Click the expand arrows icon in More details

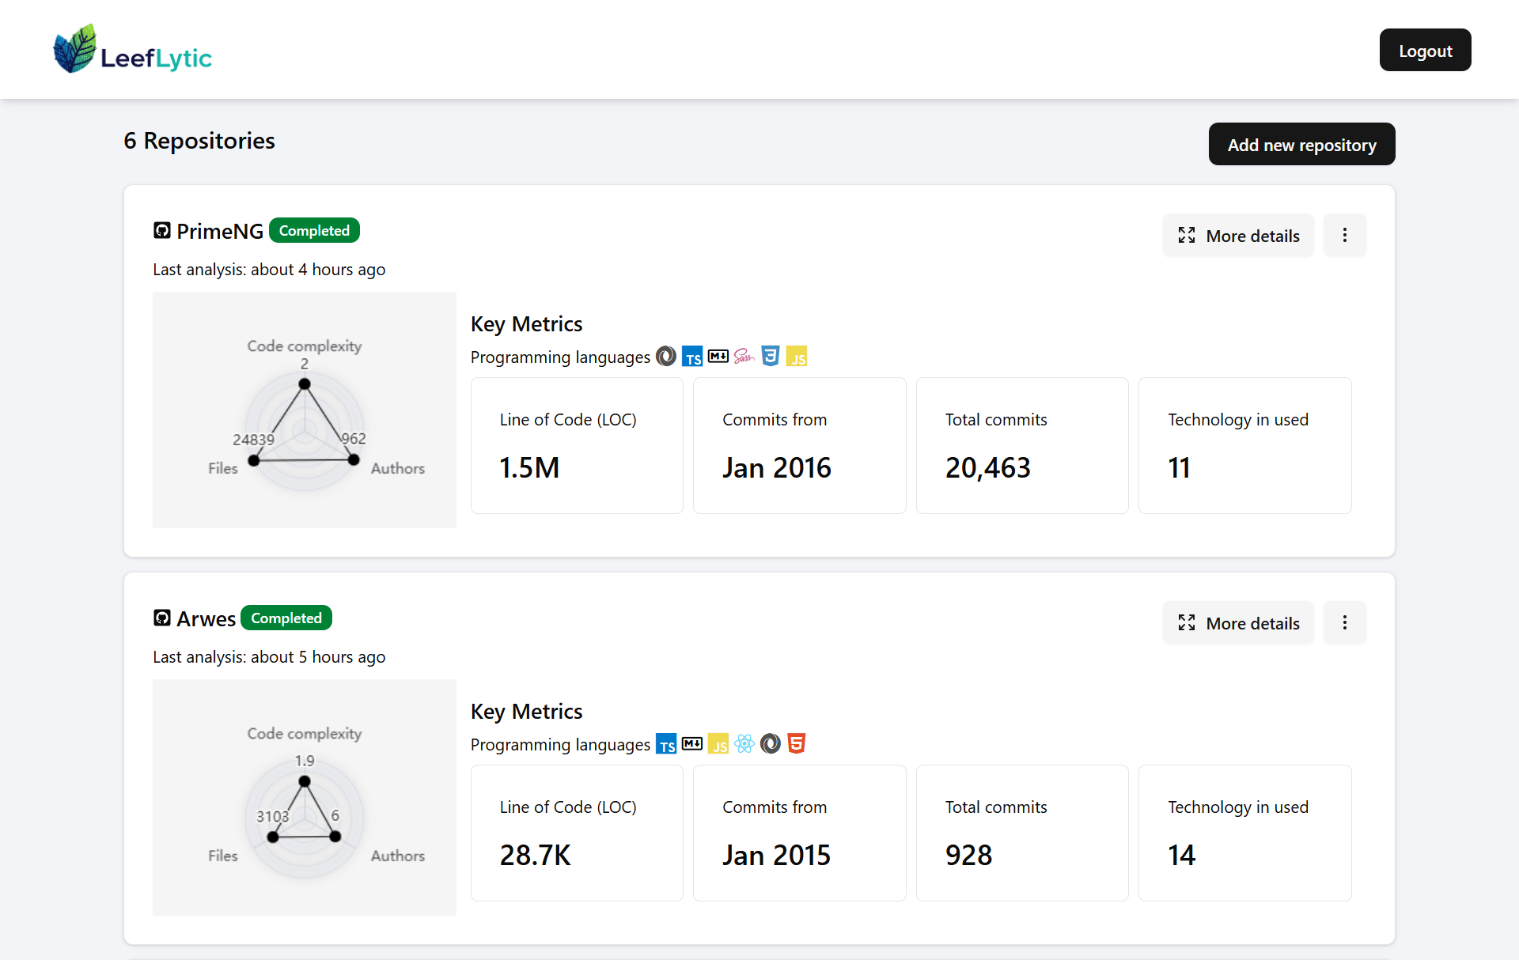[1188, 235]
